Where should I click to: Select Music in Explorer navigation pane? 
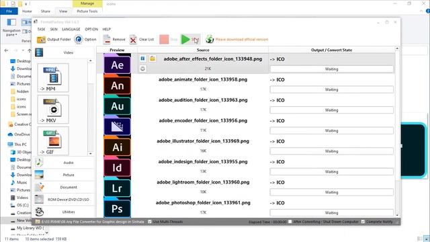19,182
